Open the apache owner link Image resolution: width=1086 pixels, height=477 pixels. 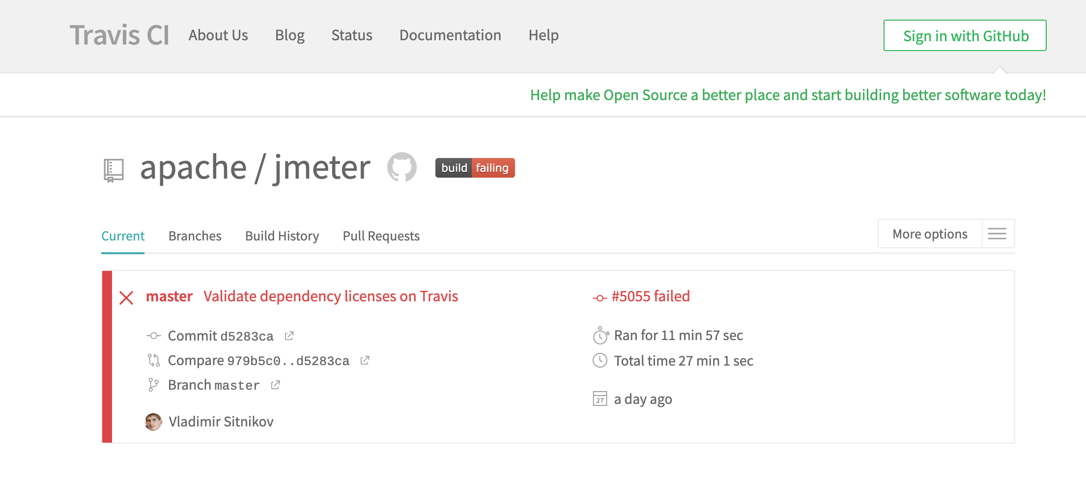193,167
